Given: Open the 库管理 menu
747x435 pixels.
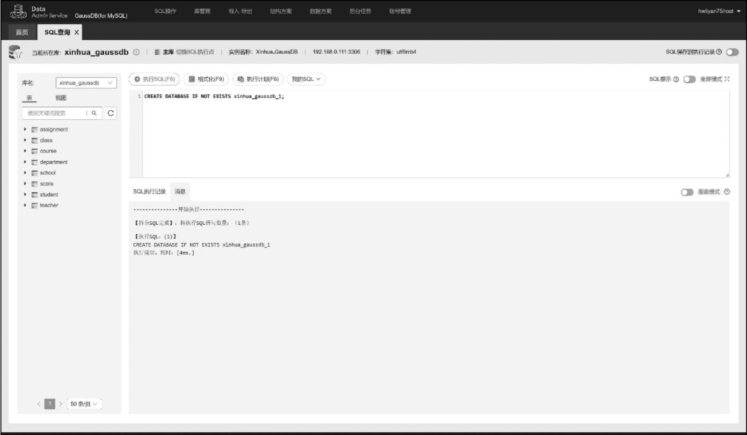Looking at the screenshot, I should click(x=202, y=11).
